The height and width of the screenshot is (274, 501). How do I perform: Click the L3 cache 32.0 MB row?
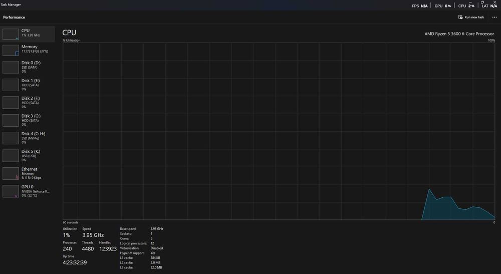pos(141,267)
